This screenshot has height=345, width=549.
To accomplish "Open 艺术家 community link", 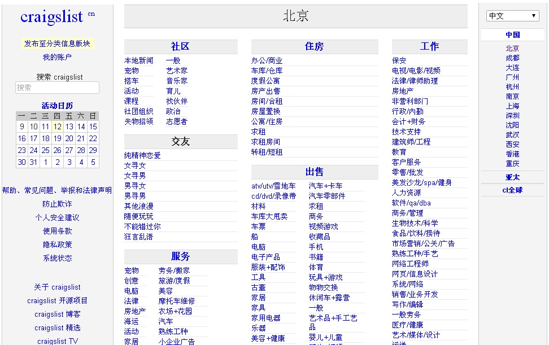I will [x=177, y=71].
